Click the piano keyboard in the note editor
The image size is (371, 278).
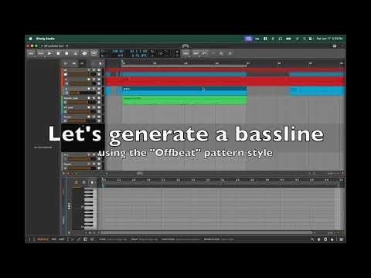click(90, 208)
